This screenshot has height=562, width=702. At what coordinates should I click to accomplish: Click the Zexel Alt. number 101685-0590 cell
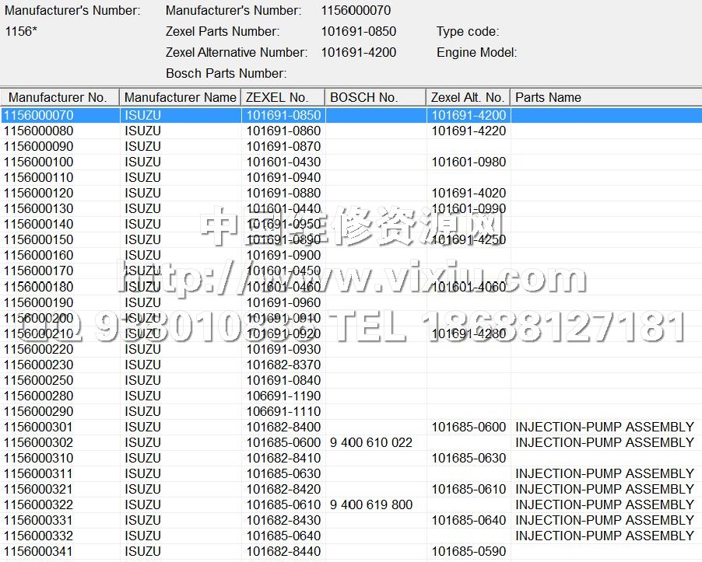469,551
